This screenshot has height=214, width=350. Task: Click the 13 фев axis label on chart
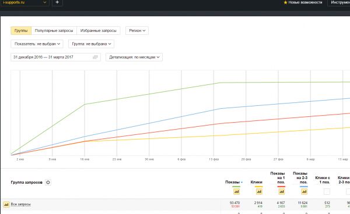click(214, 159)
